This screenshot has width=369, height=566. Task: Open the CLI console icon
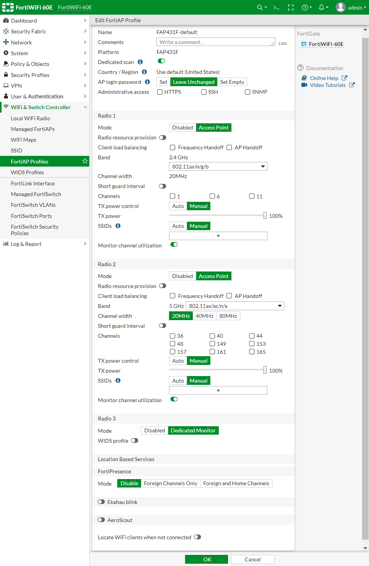277,7
